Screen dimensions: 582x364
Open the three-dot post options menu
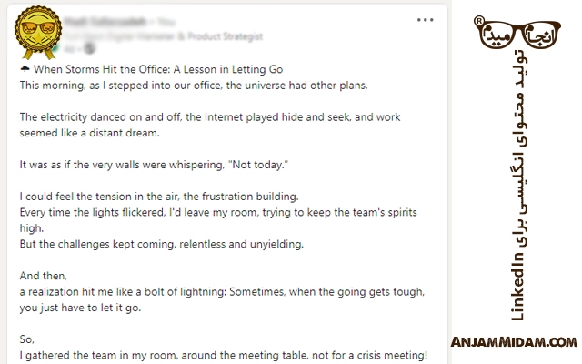[425, 20]
